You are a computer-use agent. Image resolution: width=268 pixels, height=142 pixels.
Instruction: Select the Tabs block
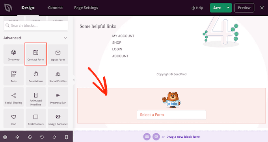point(14,76)
